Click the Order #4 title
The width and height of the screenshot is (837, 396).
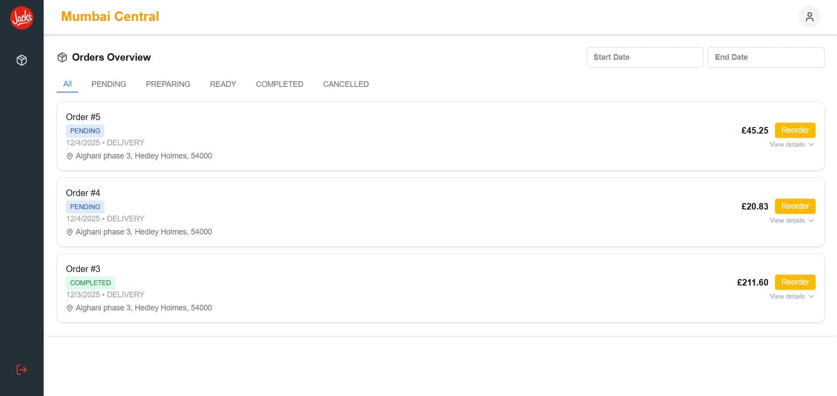(83, 193)
